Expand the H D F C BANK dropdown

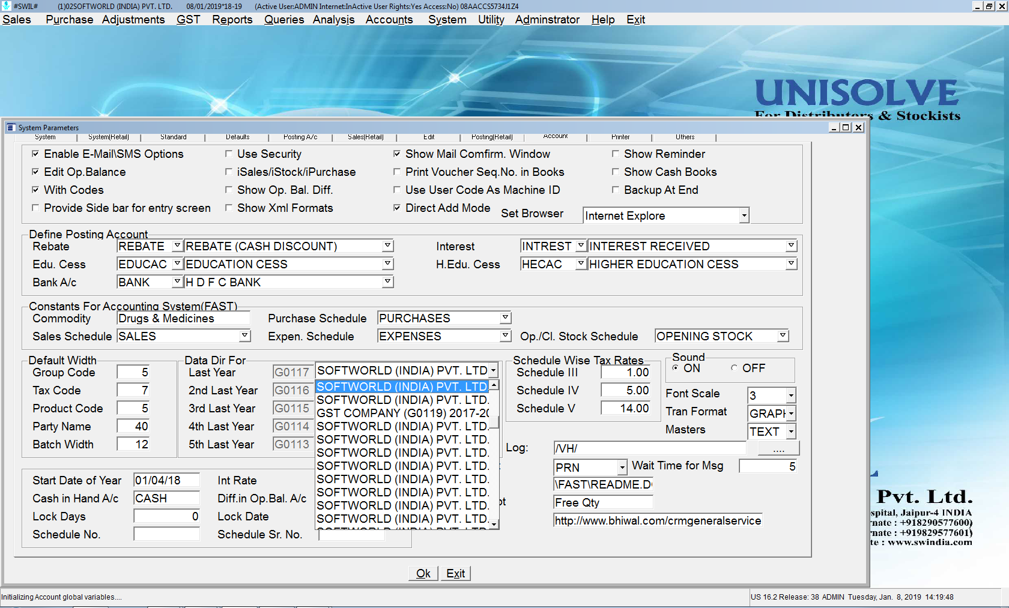(388, 281)
